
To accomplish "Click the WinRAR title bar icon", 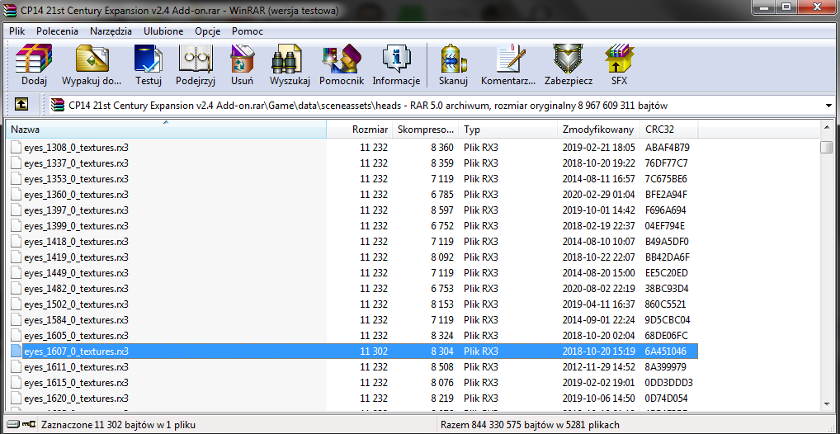I will (x=10, y=10).
